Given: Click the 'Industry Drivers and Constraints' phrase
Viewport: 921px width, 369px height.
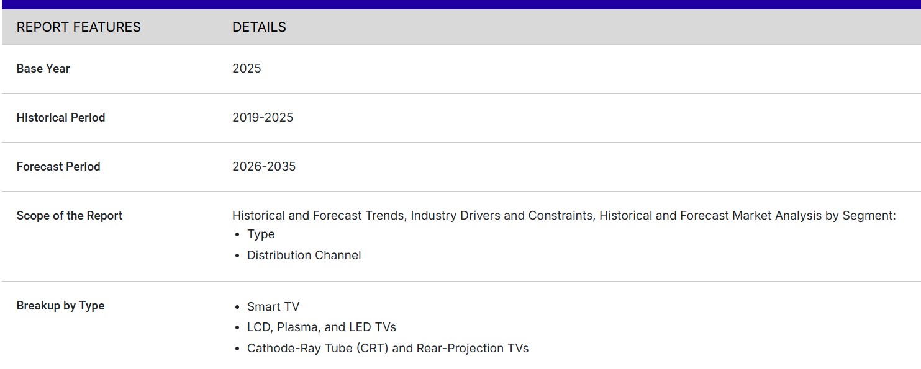Looking at the screenshot, I should coord(501,216).
